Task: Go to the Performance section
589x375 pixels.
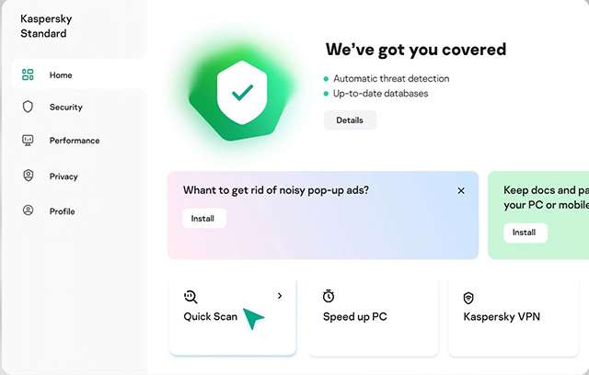Action: pyautogui.click(x=75, y=141)
